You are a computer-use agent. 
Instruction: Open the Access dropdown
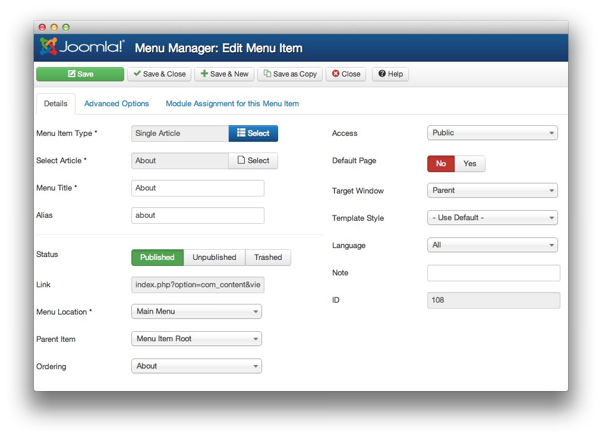(492, 132)
